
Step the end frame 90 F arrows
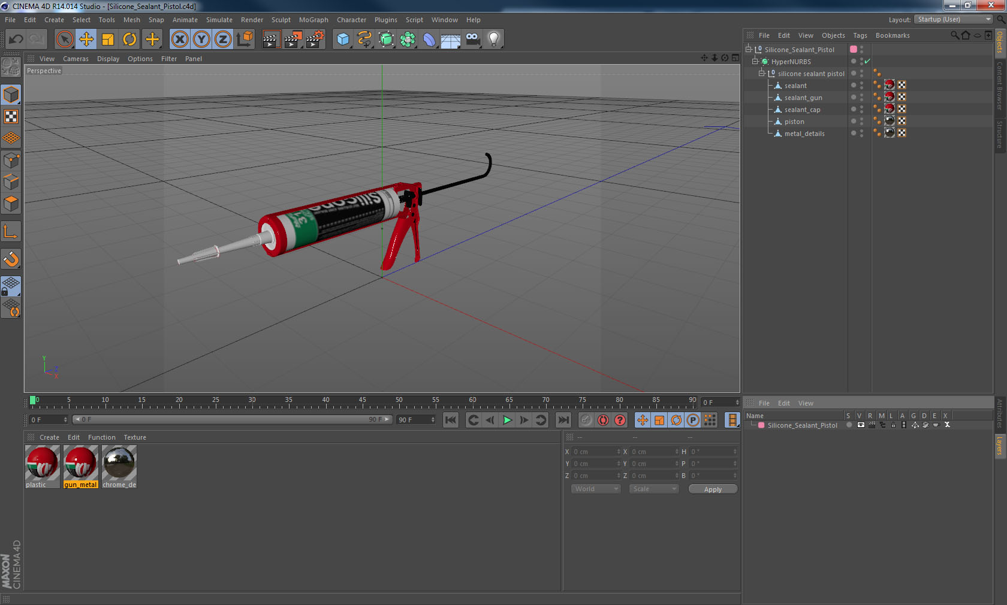click(x=433, y=420)
